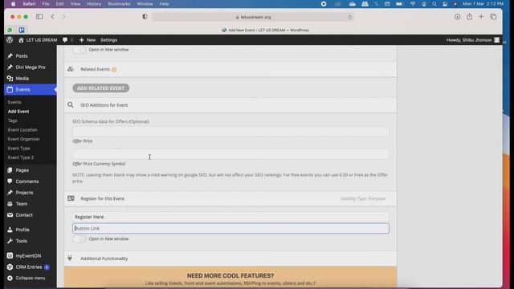Click the ADD RELATED EVENT button

pos(101,88)
